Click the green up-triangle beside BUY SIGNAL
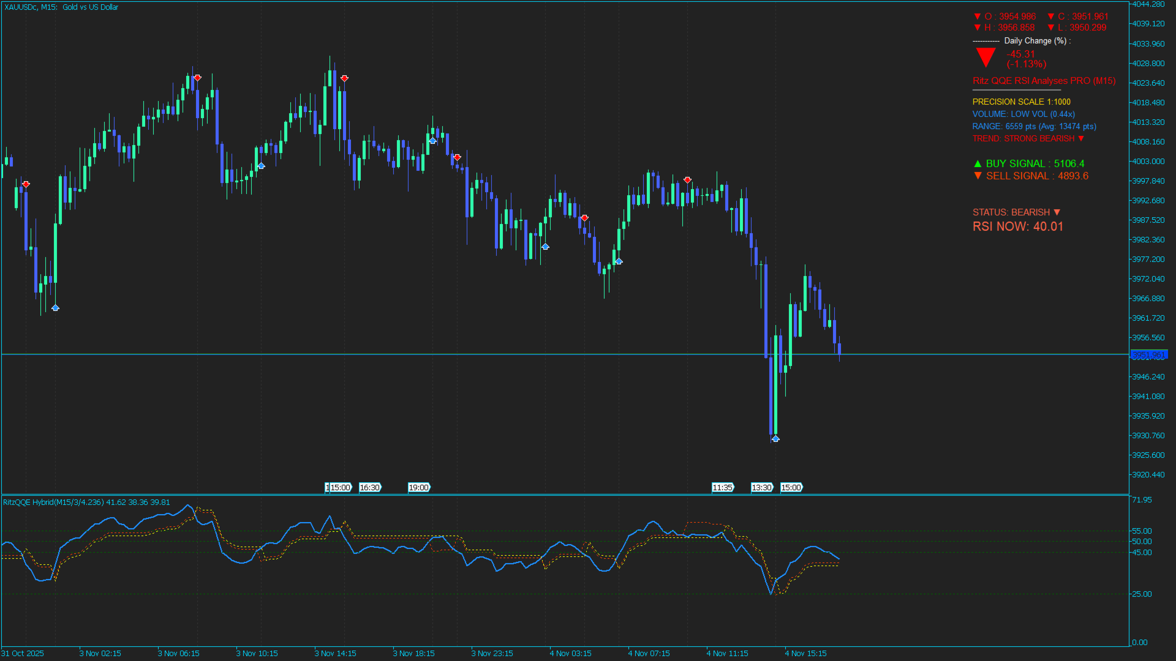The width and height of the screenshot is (1176, 661). [x=978, y=164]
